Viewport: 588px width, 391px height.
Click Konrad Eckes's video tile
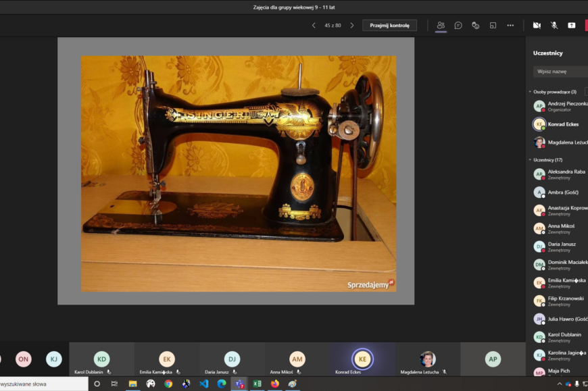[x=363, y=359]
